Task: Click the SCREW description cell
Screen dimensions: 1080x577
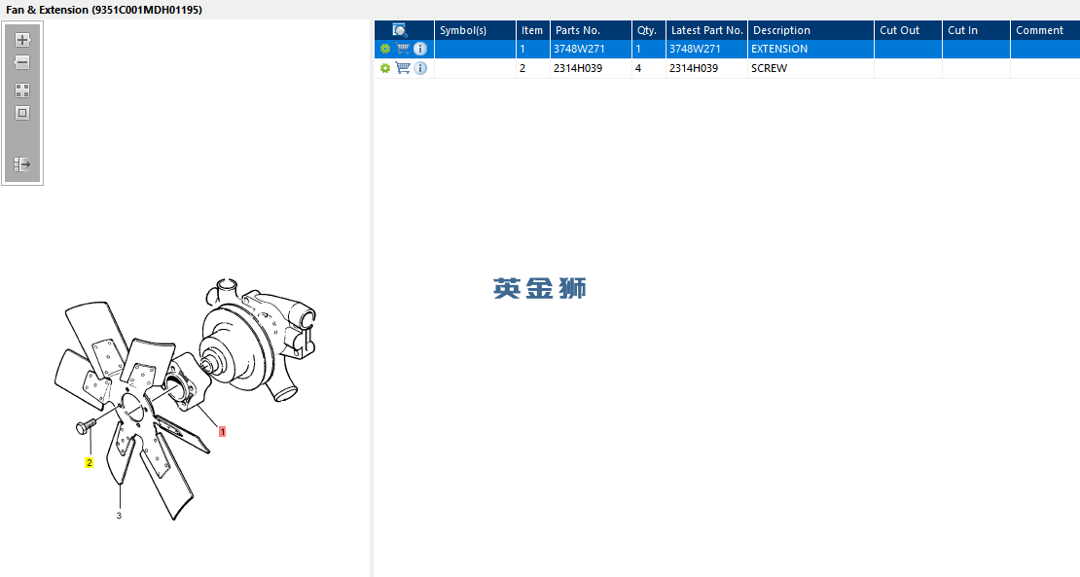Action: [x=810, y=68]
